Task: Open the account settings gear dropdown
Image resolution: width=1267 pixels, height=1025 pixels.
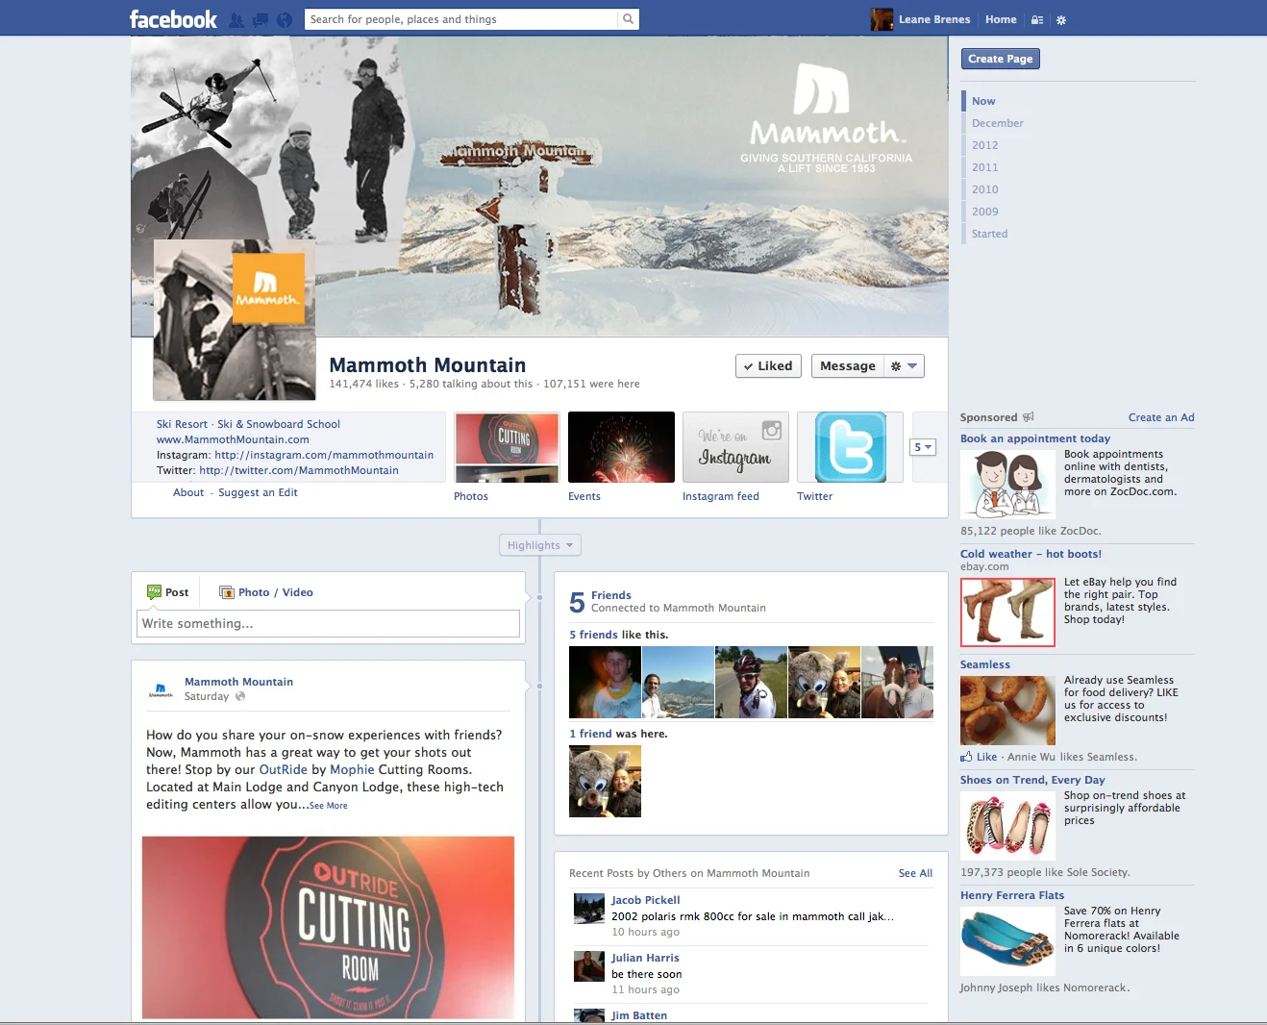Action: point(1061,19)
